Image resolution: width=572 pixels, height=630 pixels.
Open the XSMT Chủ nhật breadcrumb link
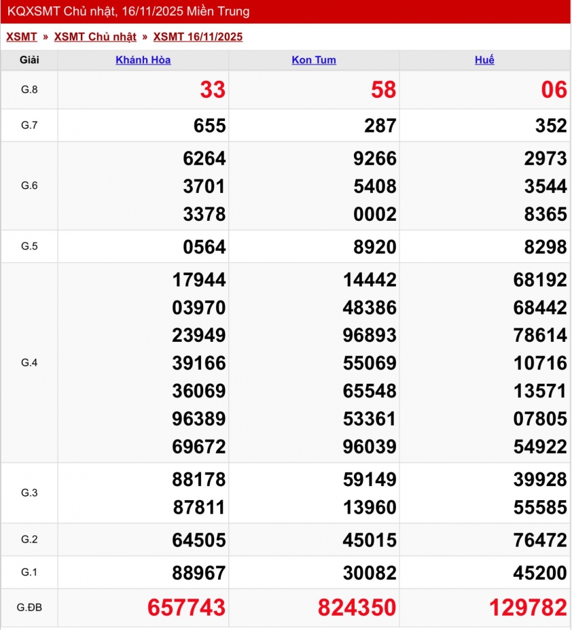(95, 37)
